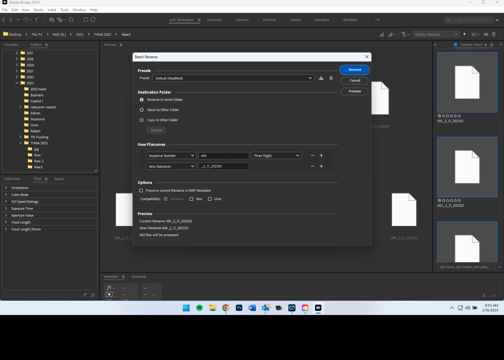Viewport: 504px width, 360px height.
Task: Click the boomerang return icon
Action: [x=37, y=20]
